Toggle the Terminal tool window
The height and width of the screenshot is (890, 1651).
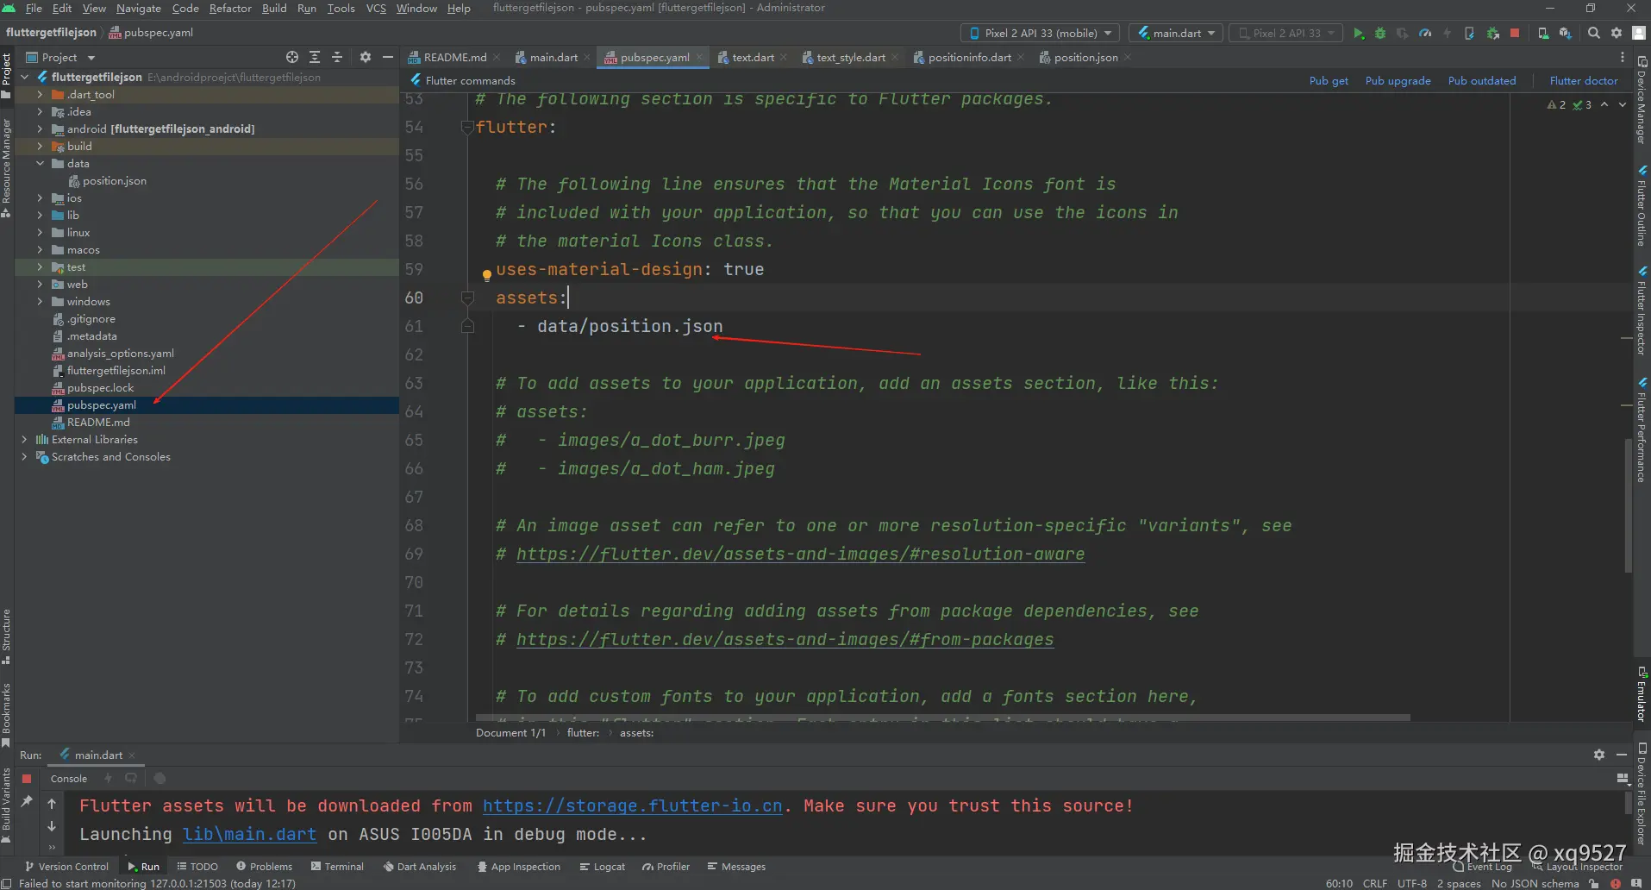tap(337, 867)
